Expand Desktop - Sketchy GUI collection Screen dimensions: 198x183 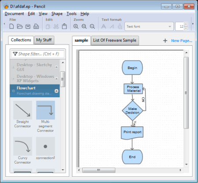tap(13, 67)
